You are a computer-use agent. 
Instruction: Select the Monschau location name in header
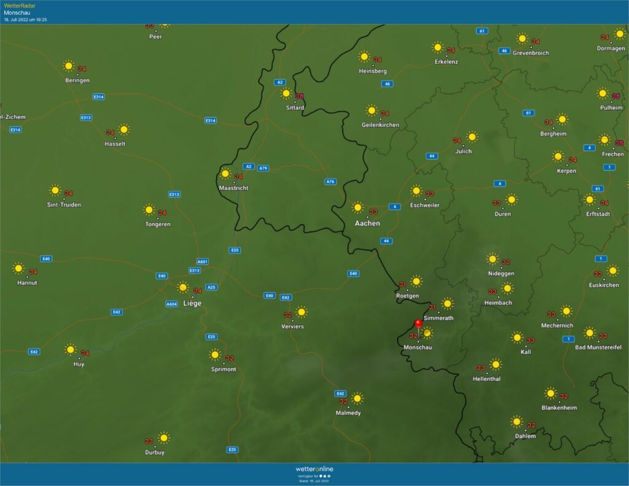(x=17, y=13)
